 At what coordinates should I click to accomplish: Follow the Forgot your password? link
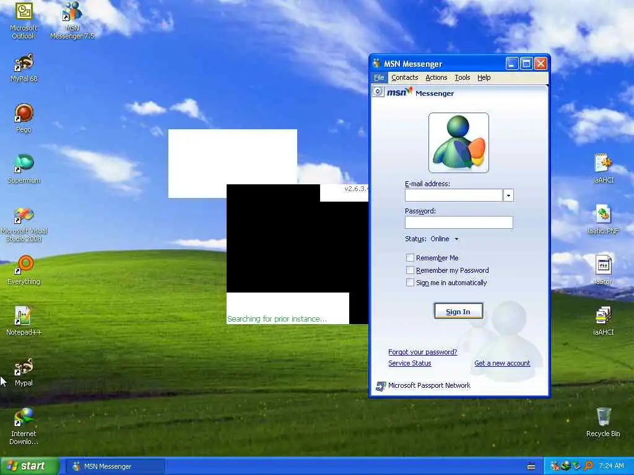point(422,352)
